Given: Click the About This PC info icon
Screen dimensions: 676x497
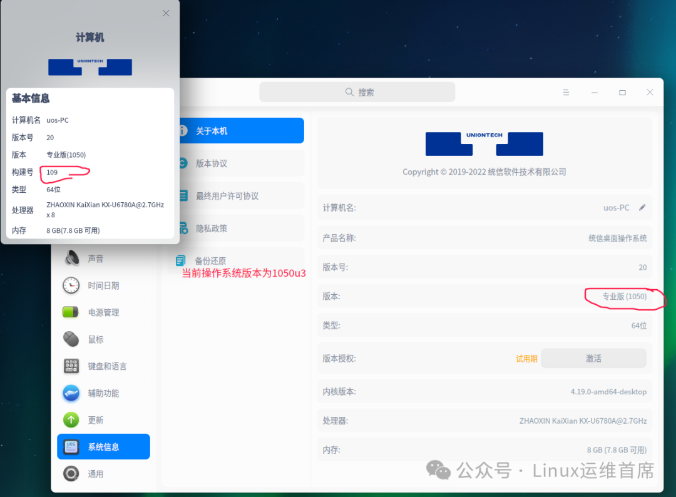Looking at the screenshot, I should pos(183,131).
